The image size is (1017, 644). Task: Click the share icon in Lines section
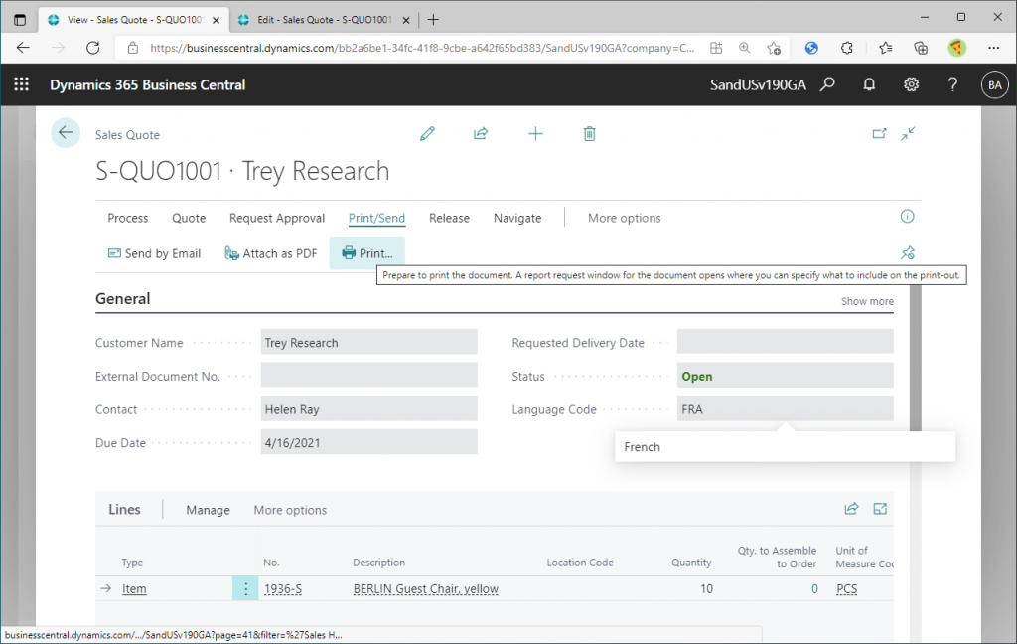851,509
